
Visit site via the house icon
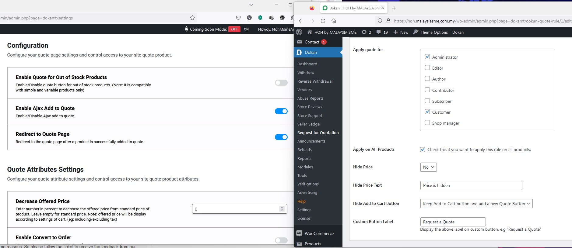coord(310,32)
